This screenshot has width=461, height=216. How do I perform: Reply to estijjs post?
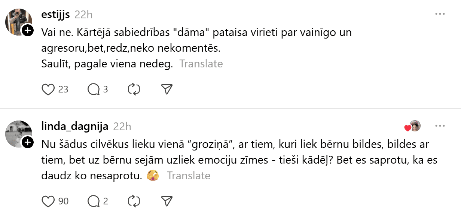[x=93, y=89]
